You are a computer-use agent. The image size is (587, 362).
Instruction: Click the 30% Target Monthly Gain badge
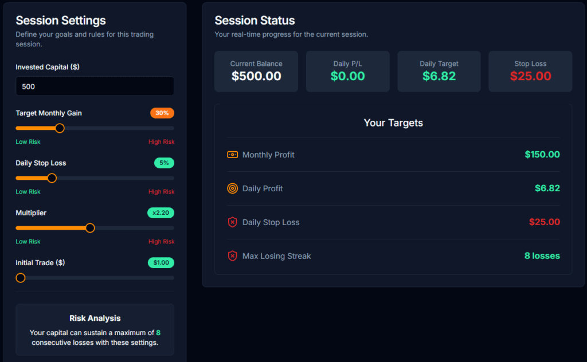pos(162,113)
